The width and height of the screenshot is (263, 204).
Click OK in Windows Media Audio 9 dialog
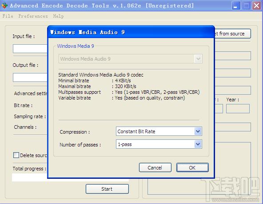coord(192,168)
